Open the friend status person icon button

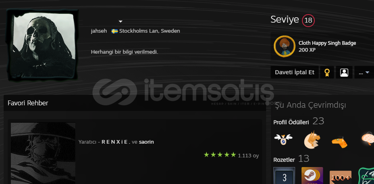344,72
